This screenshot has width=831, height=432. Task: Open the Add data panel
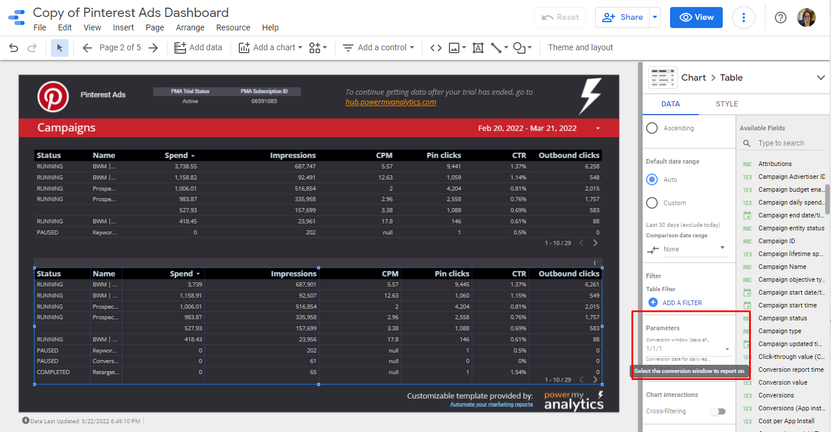198,47
